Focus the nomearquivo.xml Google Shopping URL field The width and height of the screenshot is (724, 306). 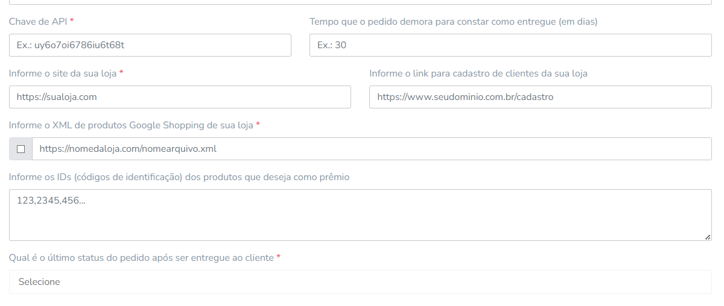click(x=372, y=149)
